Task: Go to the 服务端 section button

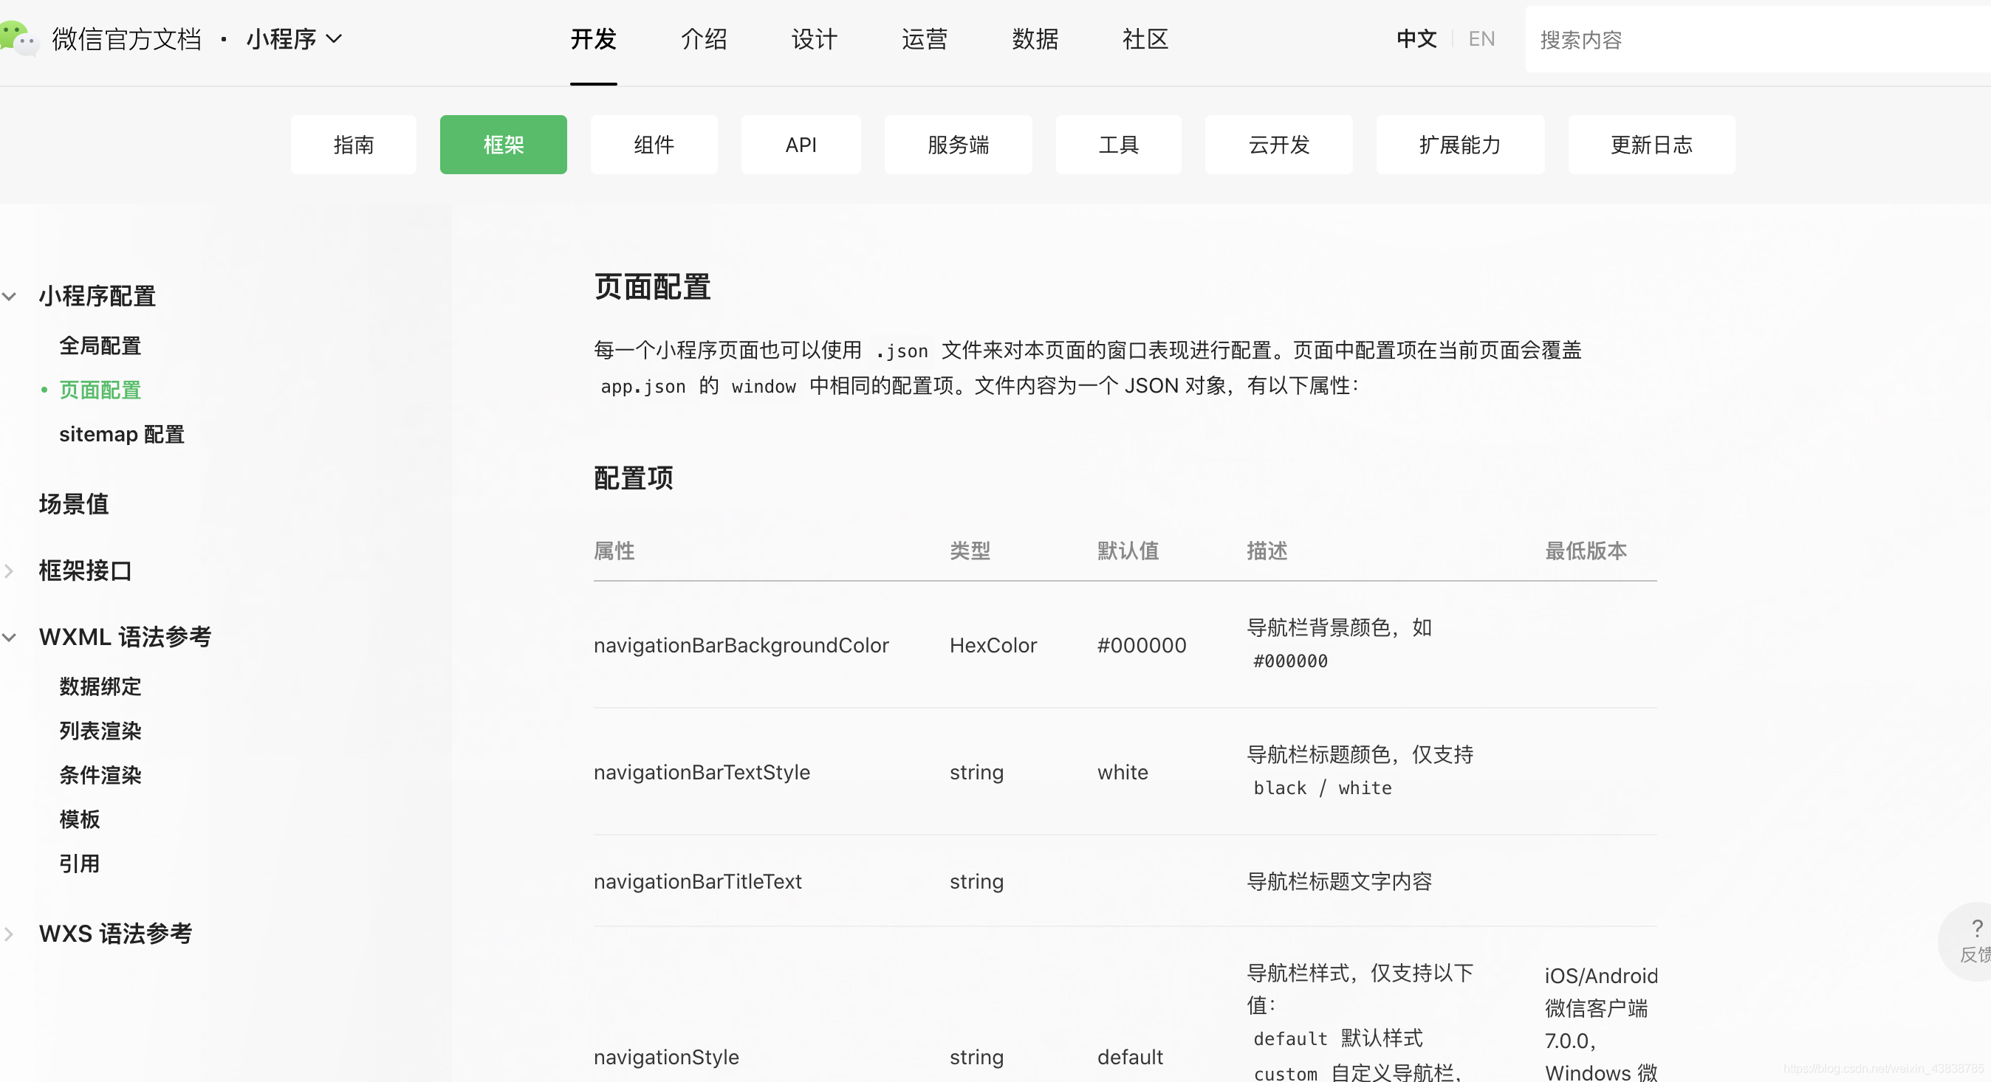Action: click(x=959, y=145)
